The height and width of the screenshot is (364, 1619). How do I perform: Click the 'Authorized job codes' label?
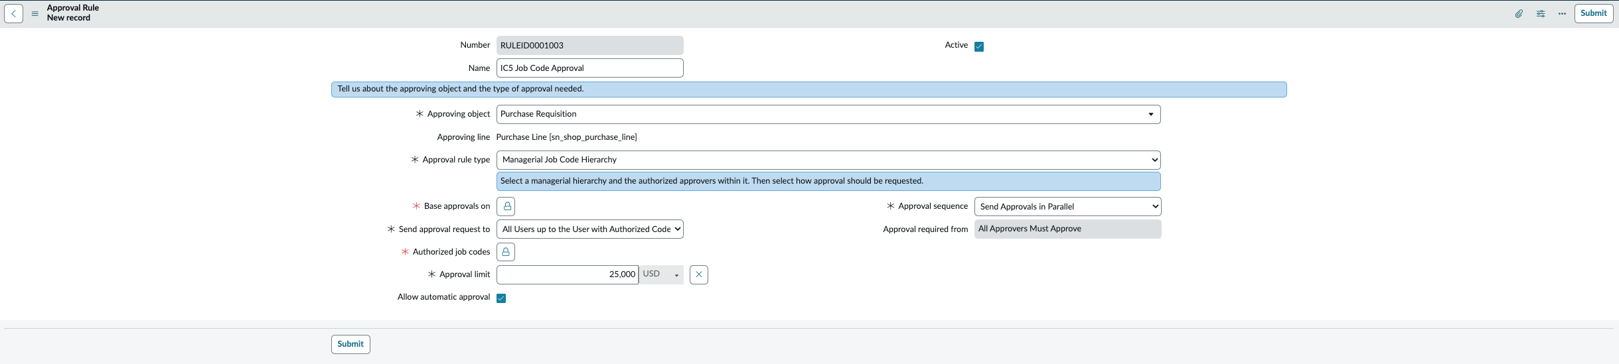(451, 252)
